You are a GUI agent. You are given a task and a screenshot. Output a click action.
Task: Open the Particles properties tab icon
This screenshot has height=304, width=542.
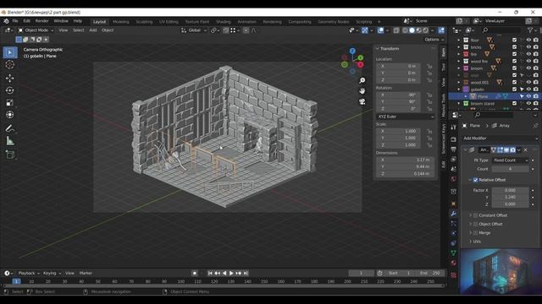coord(454,224)
